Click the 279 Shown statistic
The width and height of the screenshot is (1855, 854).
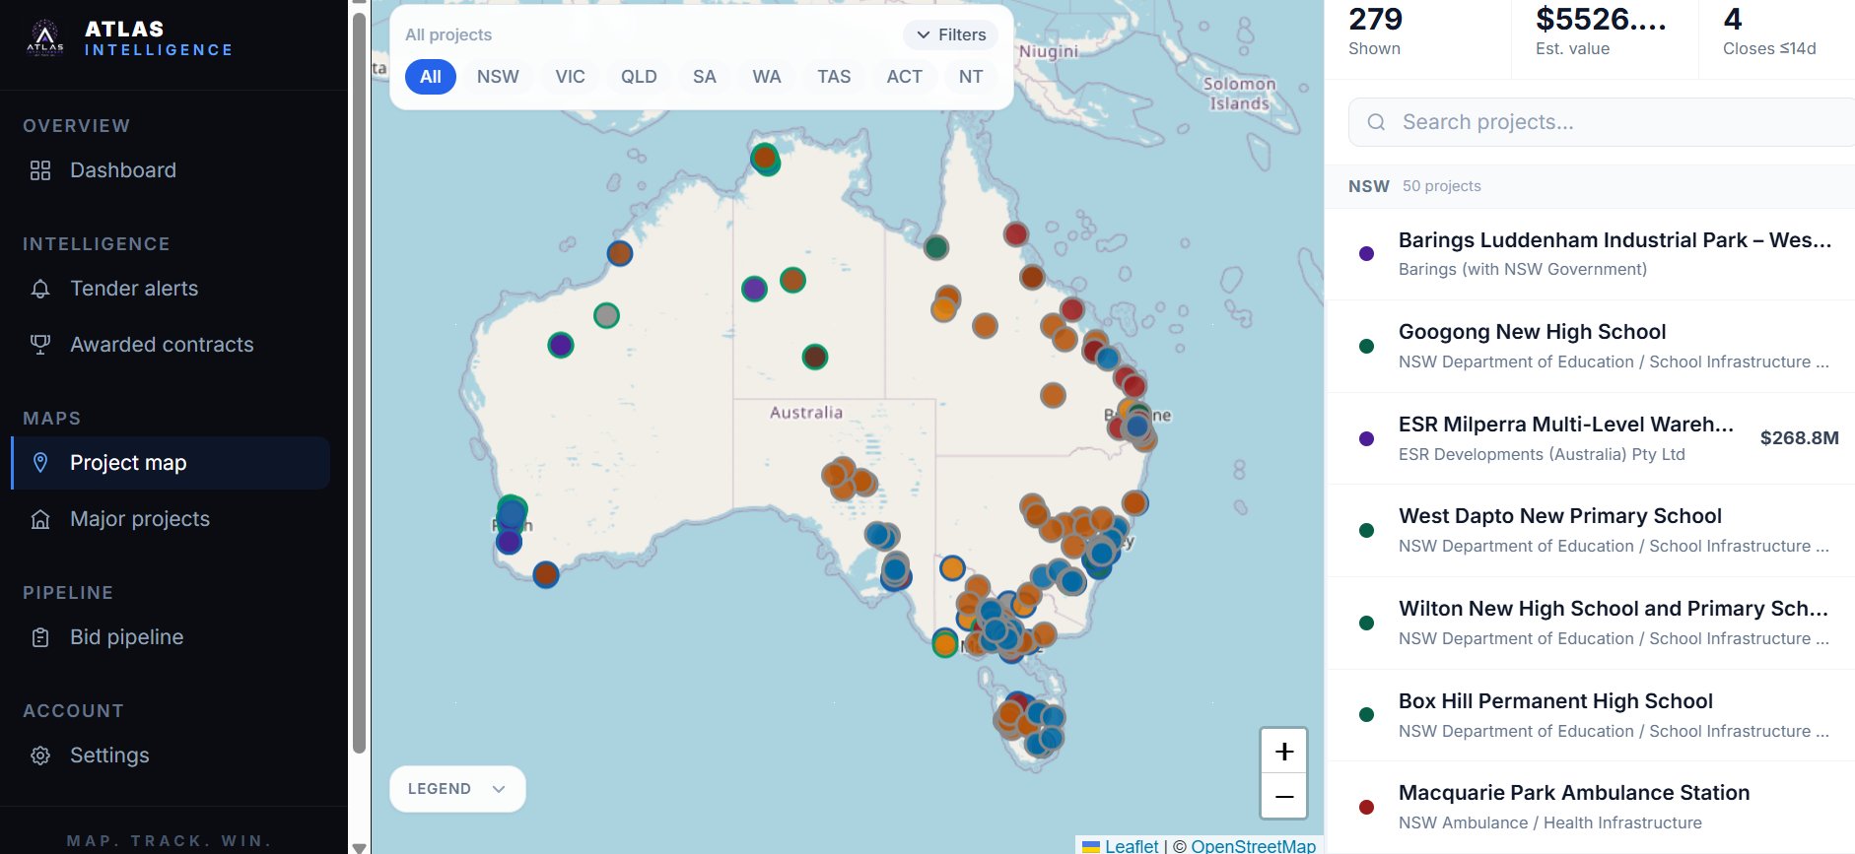tap(1375, 33)
